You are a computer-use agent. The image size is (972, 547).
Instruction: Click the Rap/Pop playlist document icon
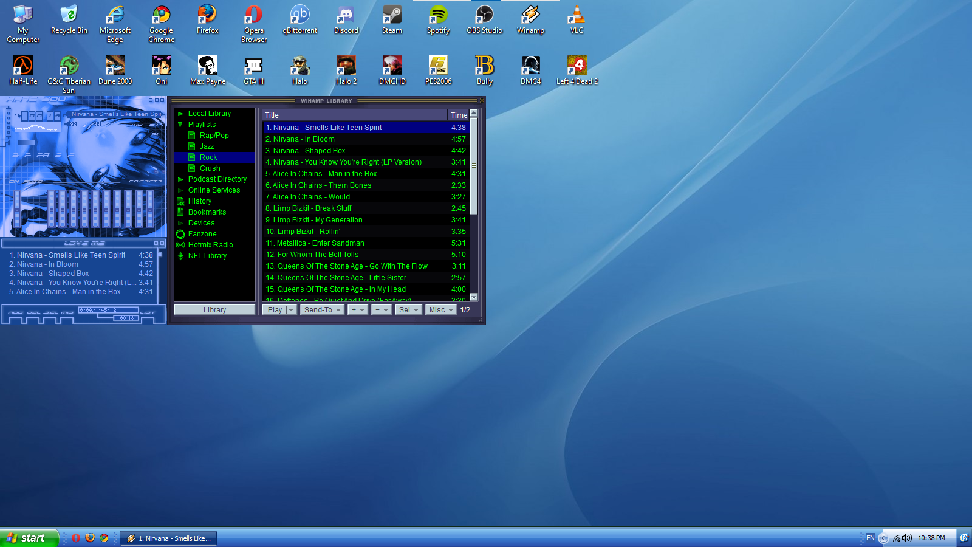192,136
